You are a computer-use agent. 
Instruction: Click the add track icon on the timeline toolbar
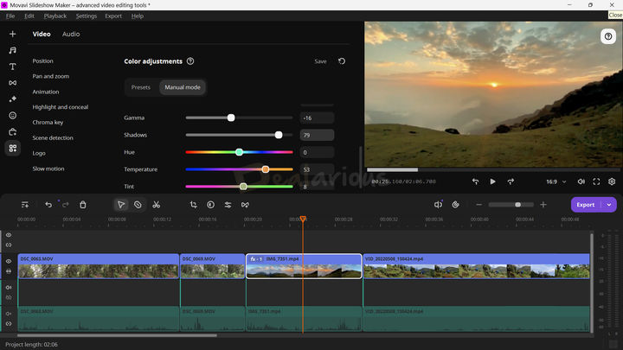(24, 205)
